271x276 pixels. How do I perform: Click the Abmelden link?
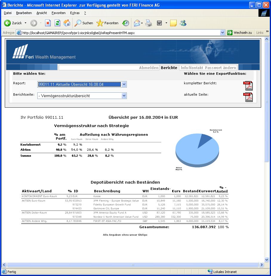[149, 68]
